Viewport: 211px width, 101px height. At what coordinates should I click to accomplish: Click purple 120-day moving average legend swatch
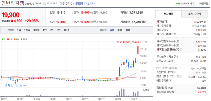21,39
